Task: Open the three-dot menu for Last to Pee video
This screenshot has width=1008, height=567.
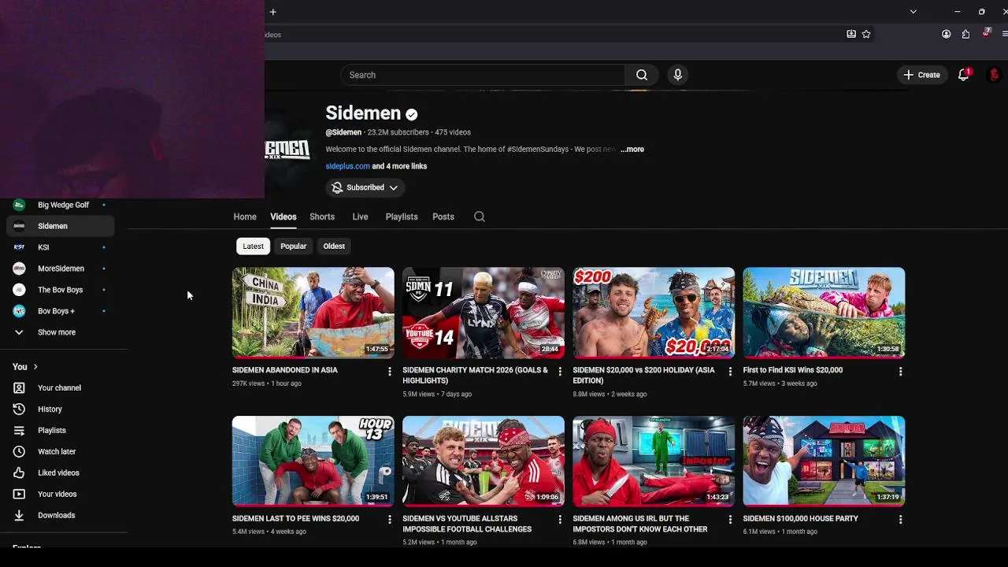Action: 389,520
